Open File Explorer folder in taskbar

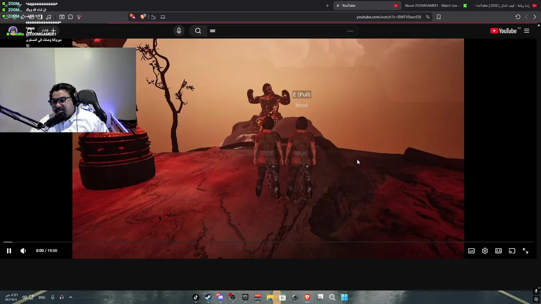pos(270,297)
